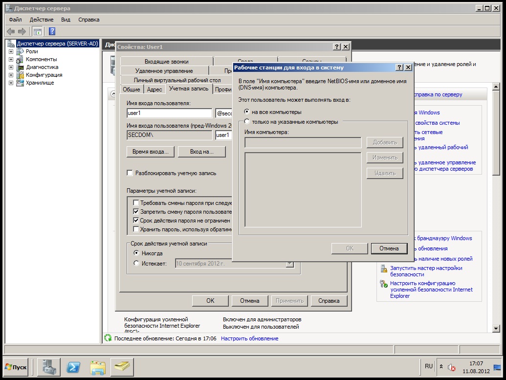Open the expiry date dropdown arrow
The height and width of the screenshot is (380, 506).
coord(290,264)
